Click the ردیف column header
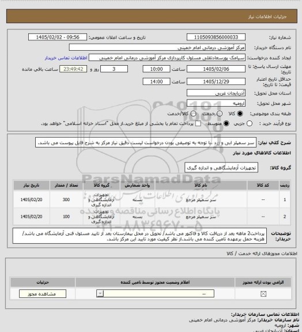Image resolution: width=302 pixels, height=332 pixels. pyautogui.click(x=285, y=185)
